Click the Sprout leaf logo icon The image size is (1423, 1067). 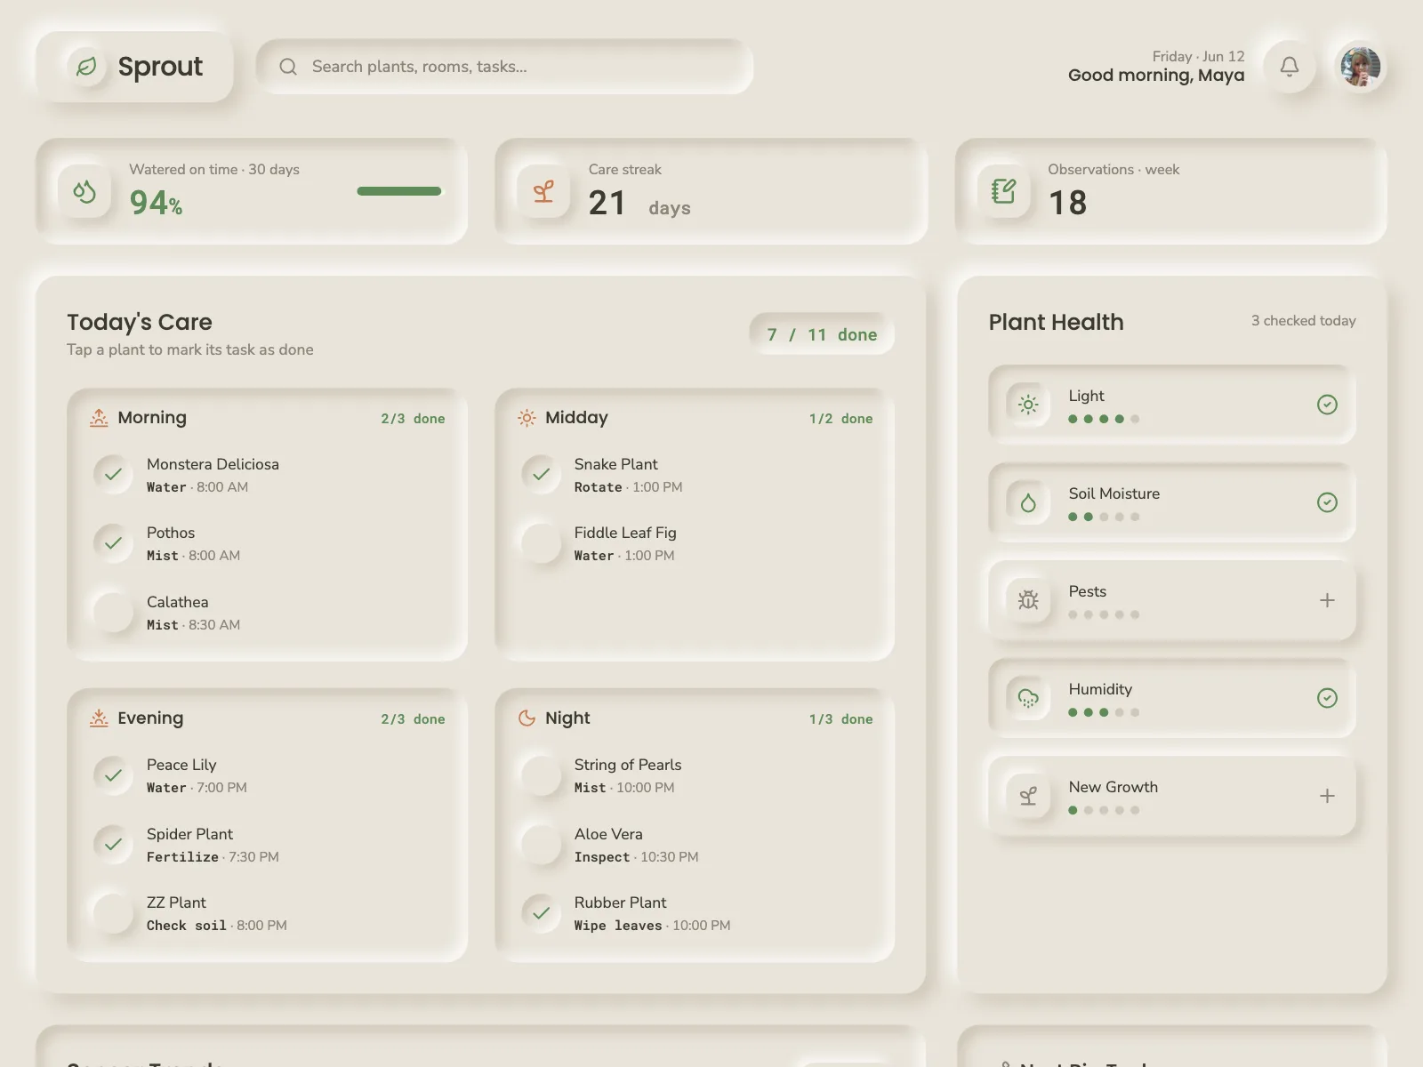[86, 67]
